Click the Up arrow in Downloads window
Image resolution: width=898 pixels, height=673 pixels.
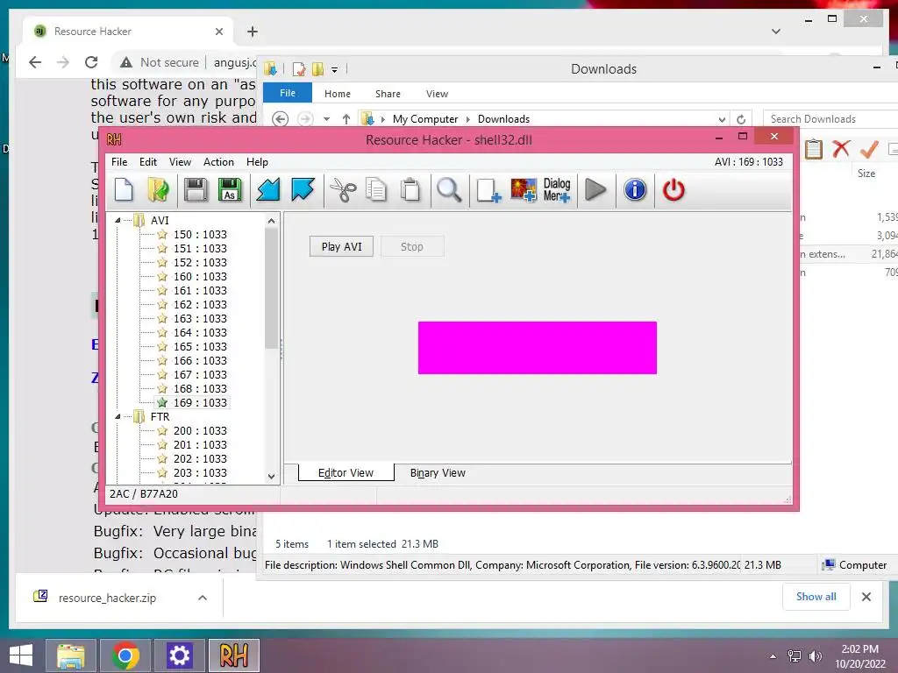[x=346, y=119]
